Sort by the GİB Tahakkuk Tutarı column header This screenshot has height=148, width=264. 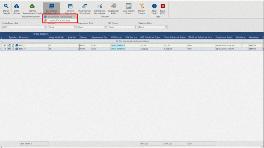pyautogui.click(x=150, y=38)
